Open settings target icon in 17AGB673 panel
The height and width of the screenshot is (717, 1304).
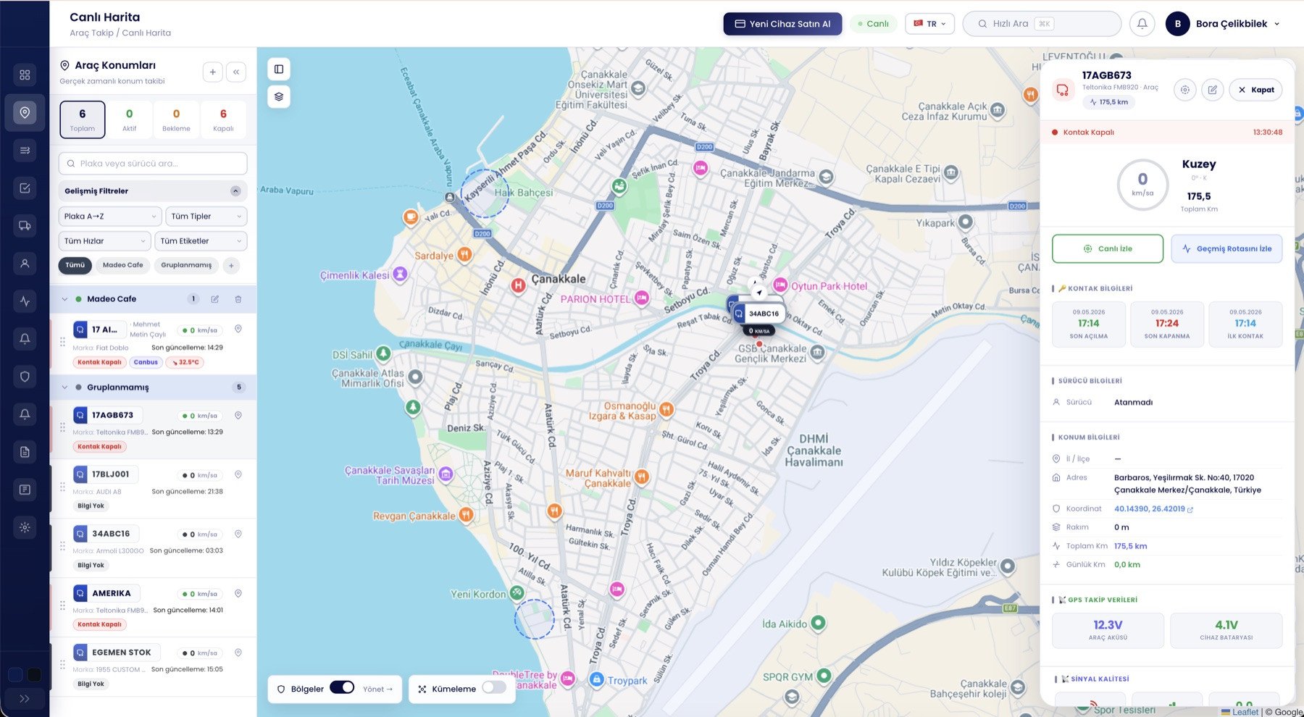(x=1185, y=90)
